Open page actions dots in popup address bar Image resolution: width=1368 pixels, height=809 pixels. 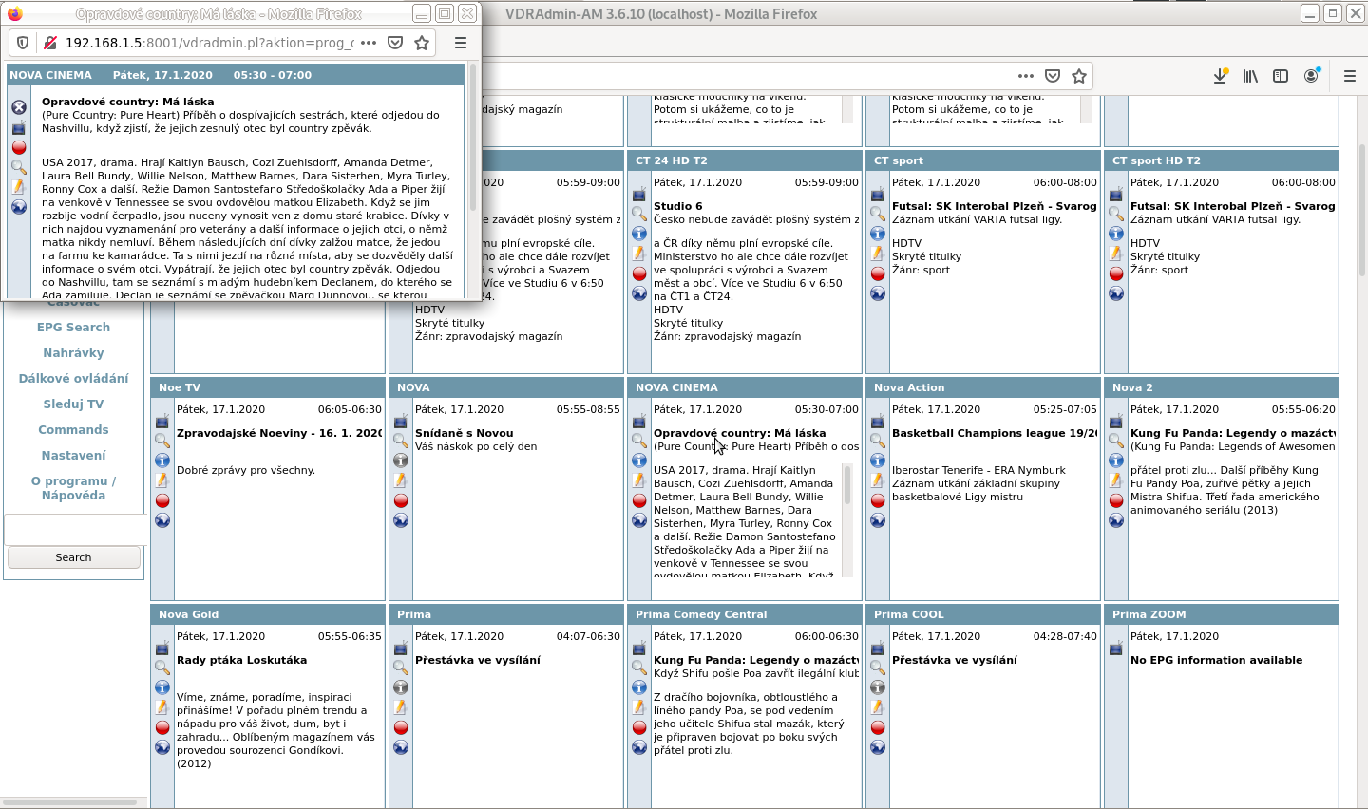(369, 43)
